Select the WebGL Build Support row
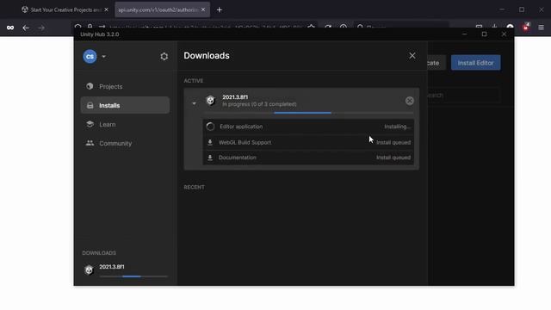Screen dimensions: 551x310 click(x=308, y=142)
